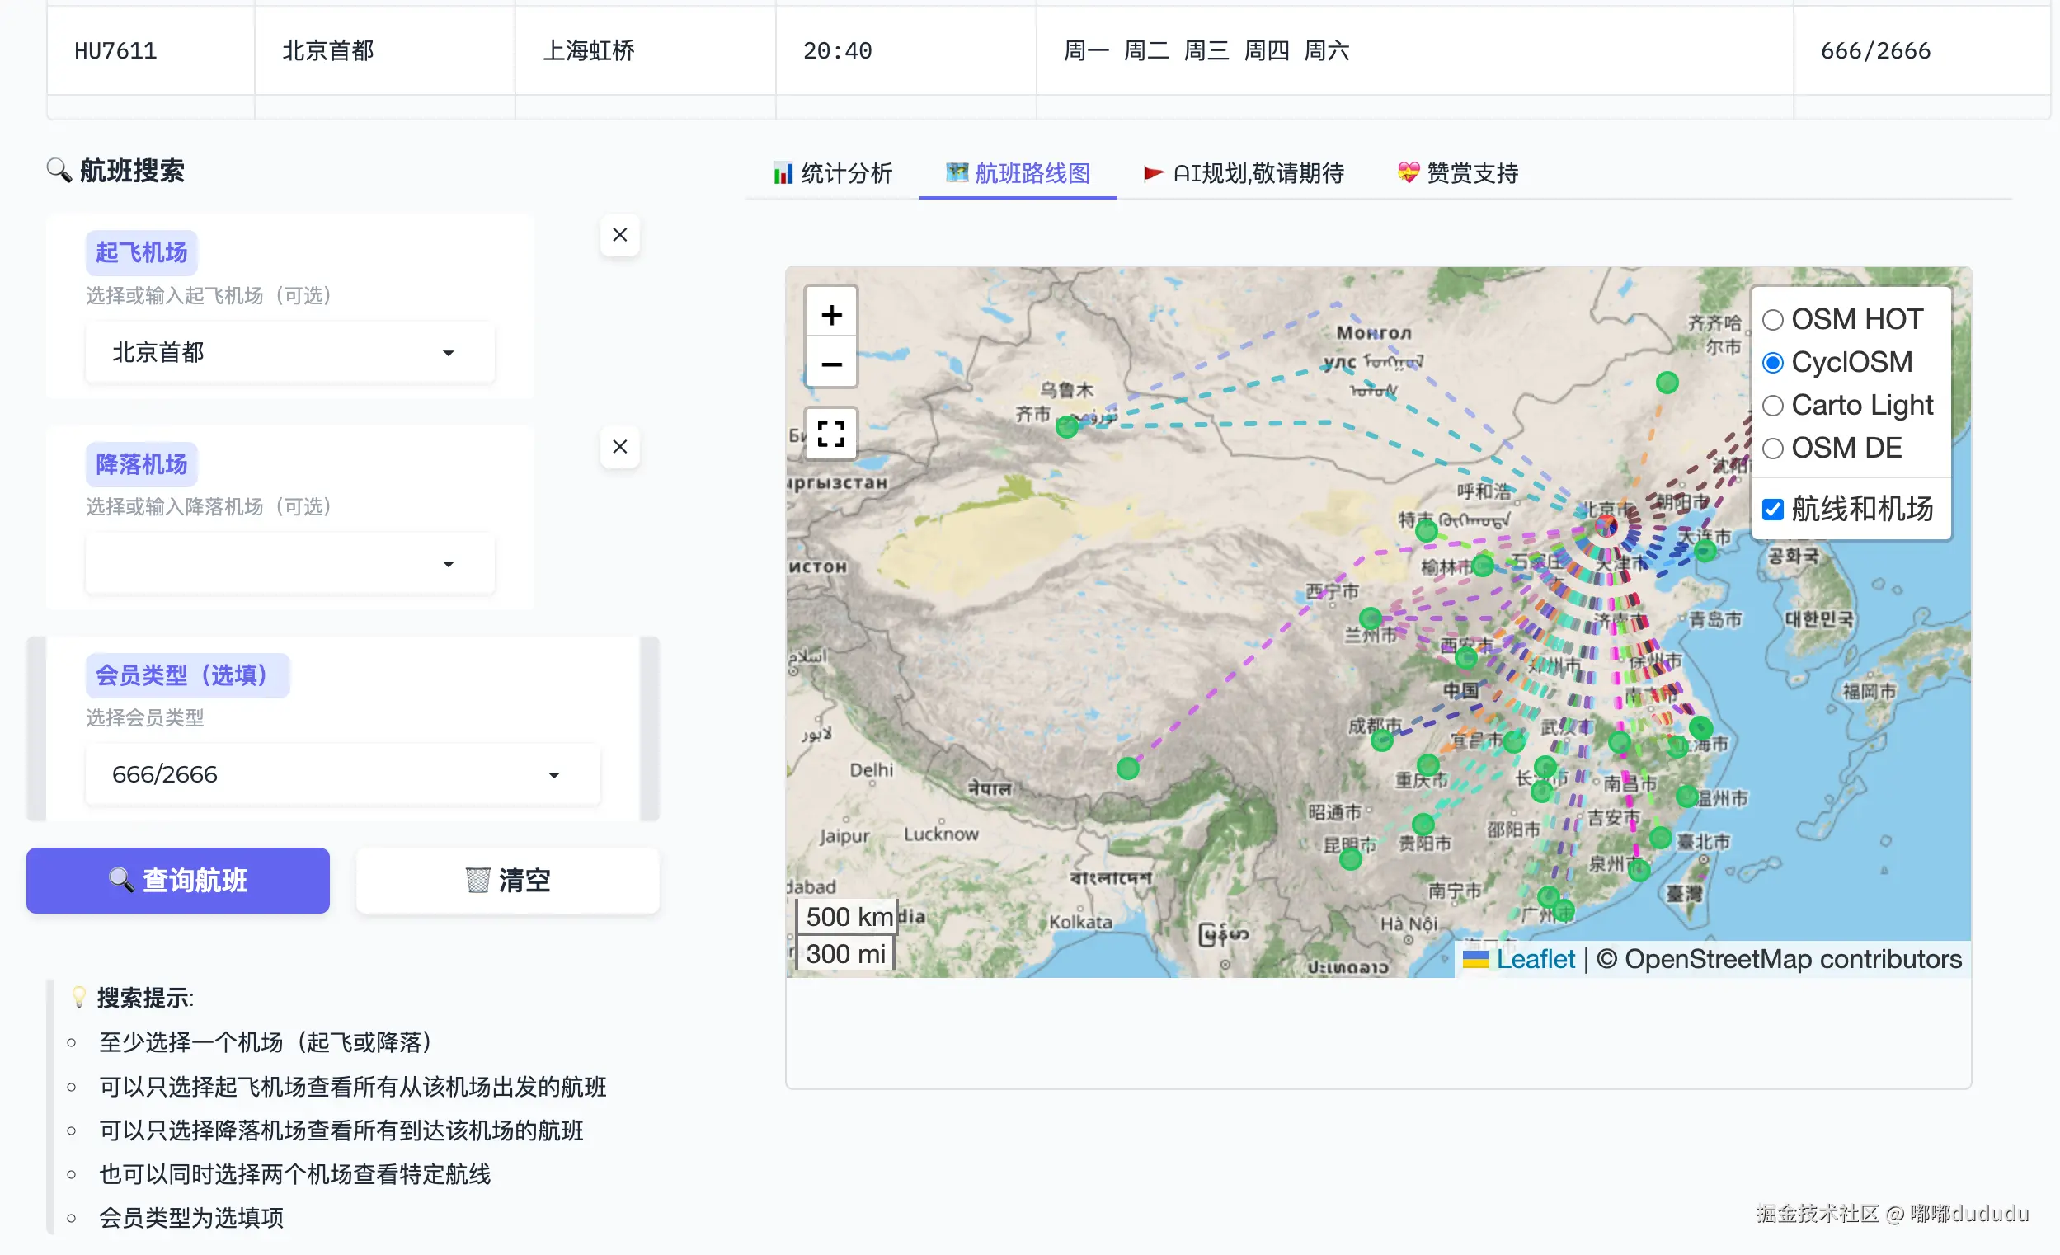Select OSM HOT base layer

pyautogui.click(x=1772, y=319)
